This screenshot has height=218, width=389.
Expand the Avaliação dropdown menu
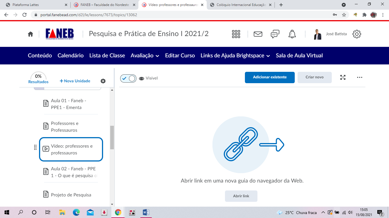[x=145, y=56]
